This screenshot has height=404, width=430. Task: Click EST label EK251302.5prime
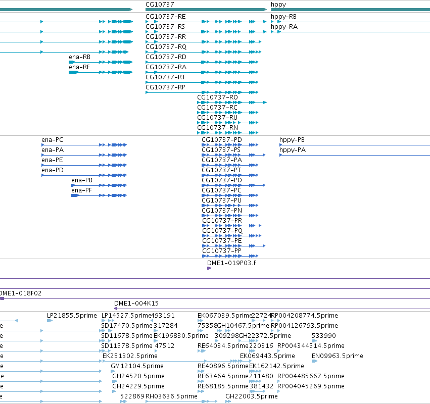tap(130, 357)
